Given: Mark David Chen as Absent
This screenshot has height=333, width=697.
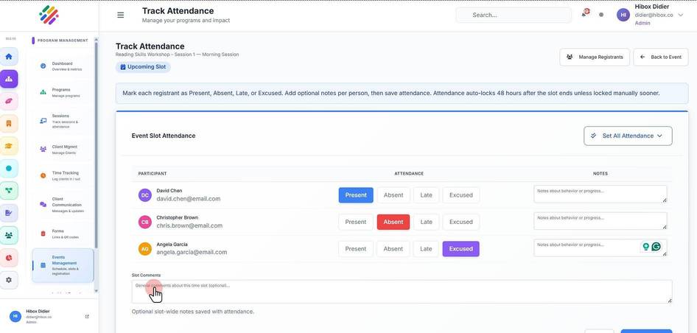Looking at the screenshot, I should click(x=393, y=194).
